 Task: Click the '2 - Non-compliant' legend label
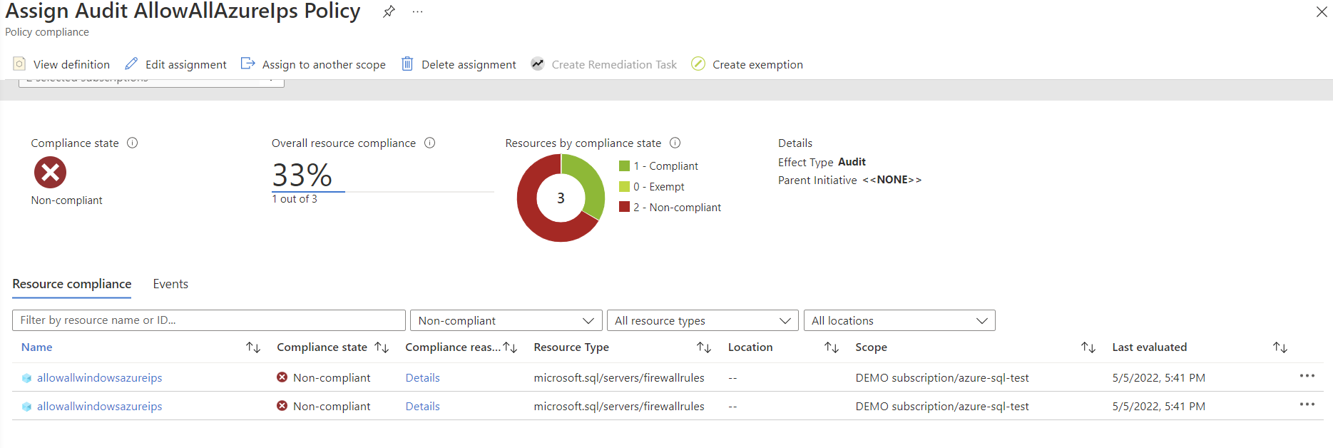pyautogui.click(x=677, y=208)
